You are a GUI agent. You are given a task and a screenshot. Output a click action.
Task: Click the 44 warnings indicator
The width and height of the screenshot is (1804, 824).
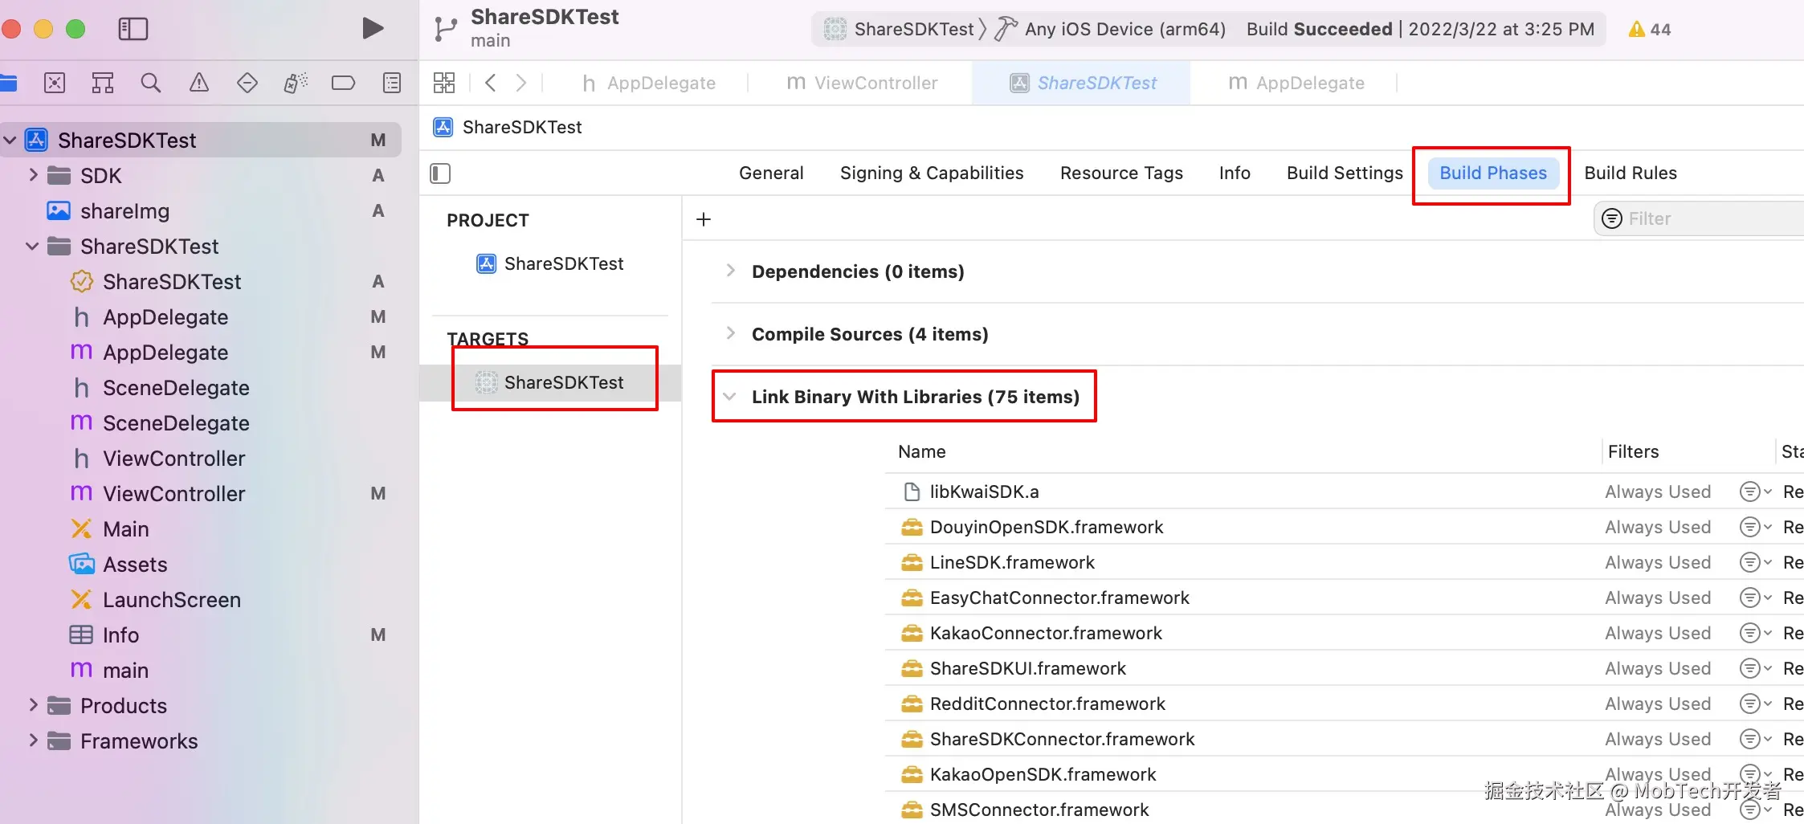tap(1649, 30)
